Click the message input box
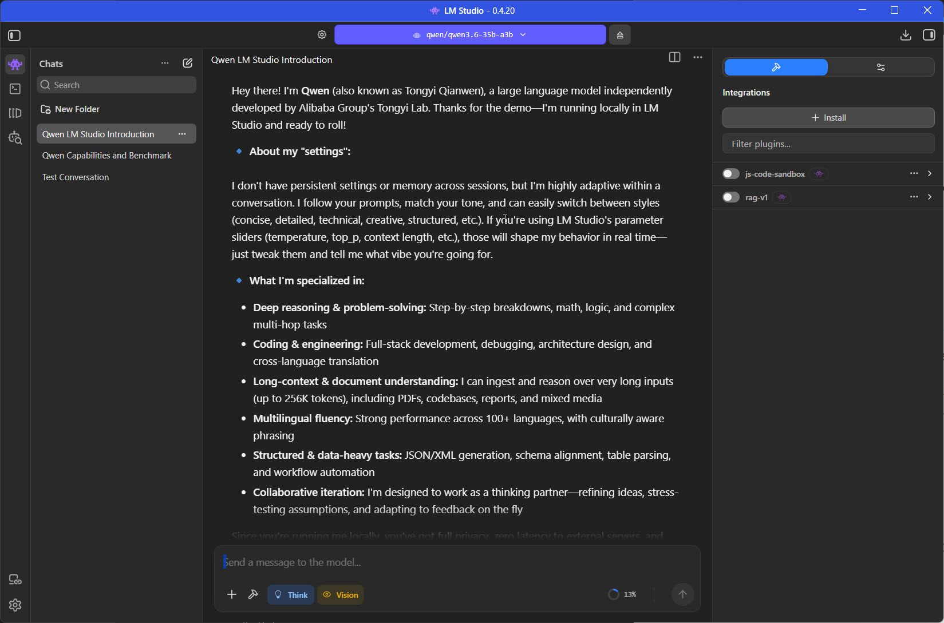The width and height of the screenshot is (944, 623). 457,562
